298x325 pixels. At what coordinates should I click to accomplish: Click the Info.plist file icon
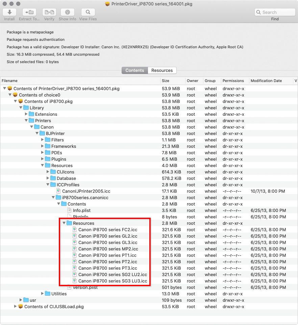[69, 210]
